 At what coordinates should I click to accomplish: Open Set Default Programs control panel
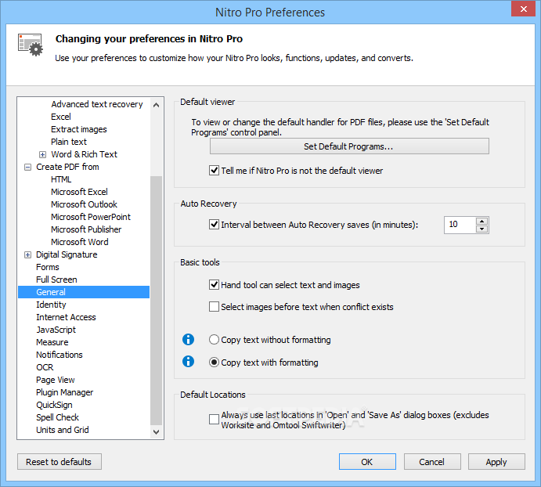pyautogui.click(x=349, y=146)
